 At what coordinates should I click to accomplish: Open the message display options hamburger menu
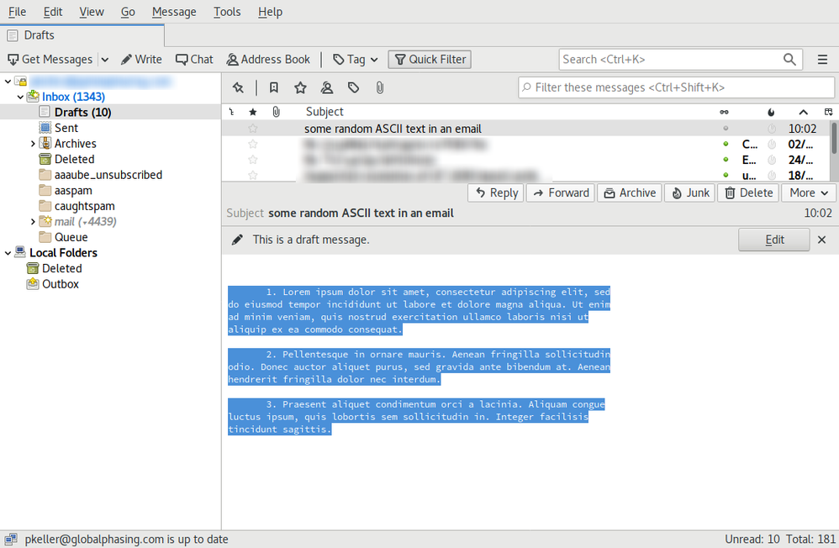[x=824, y=59]
